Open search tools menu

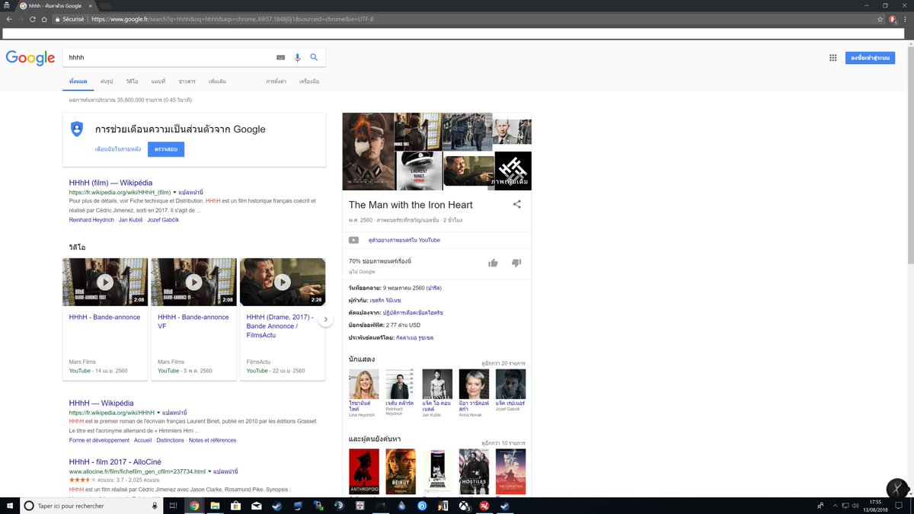[309, 81]
